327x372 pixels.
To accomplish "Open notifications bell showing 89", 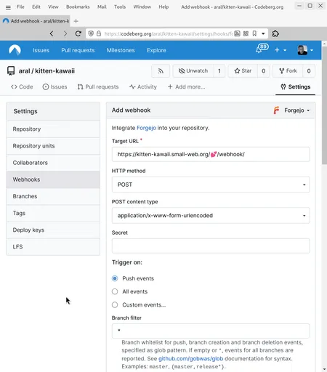I will 262,48.
